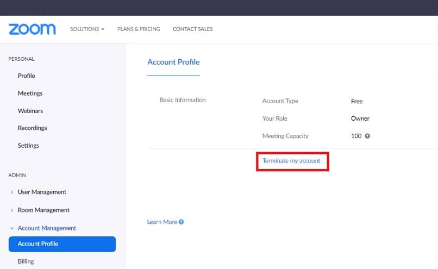Click the User Management label
Image resolution: width=438 pixels, height=269 pixels.
42,192
